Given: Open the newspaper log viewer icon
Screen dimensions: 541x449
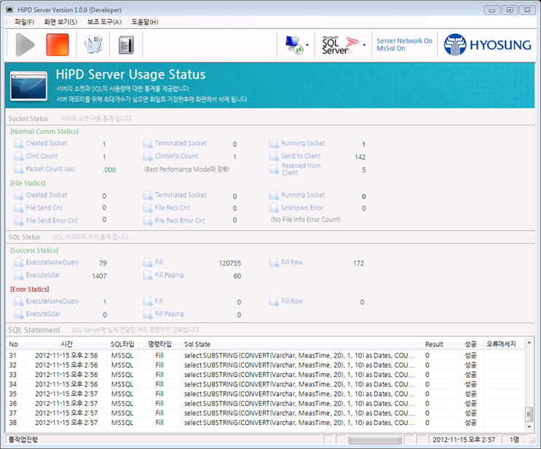Looking at the screenshot, I should pos(93,45).
